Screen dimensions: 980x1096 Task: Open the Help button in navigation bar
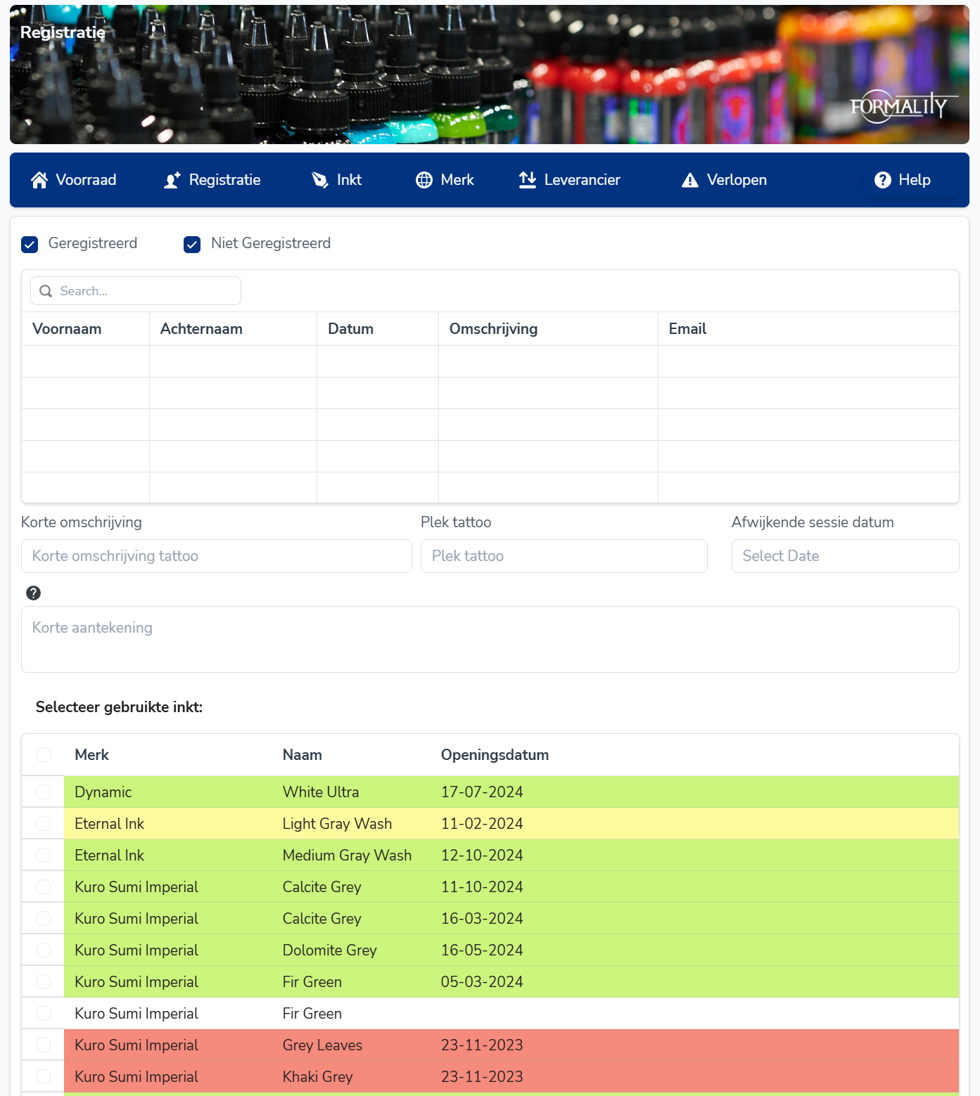pos(903,180)
